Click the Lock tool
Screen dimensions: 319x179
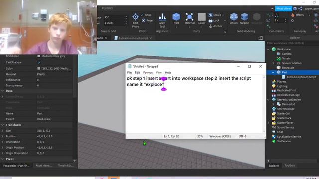tap(214, 21)
